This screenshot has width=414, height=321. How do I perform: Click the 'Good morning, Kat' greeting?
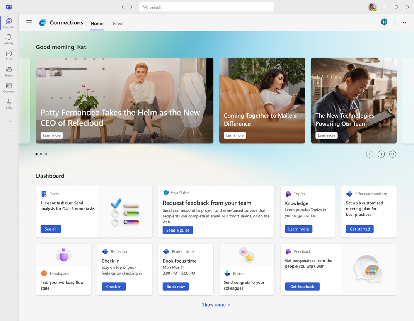point(61,47)
